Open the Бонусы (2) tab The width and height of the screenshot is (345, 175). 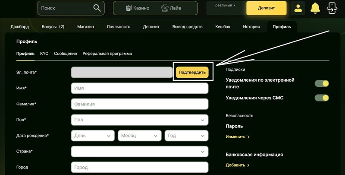(x=53, y=27)
